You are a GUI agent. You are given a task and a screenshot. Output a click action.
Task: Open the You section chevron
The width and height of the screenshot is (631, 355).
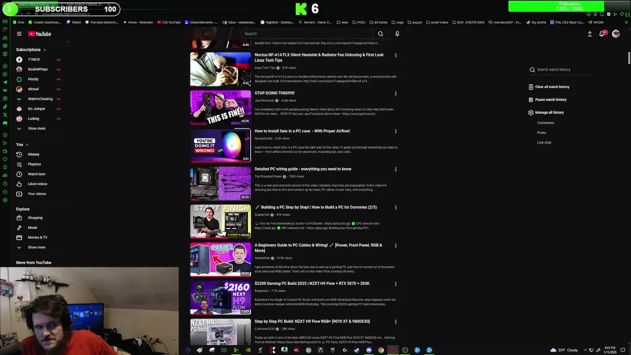click(x=27, y=144)
